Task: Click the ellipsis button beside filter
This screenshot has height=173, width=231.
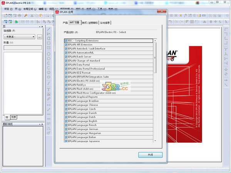Action: tap(39, 37)
